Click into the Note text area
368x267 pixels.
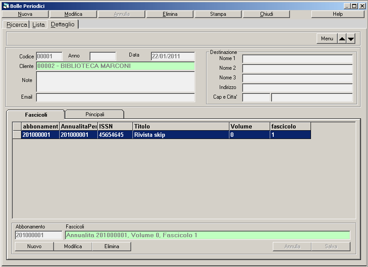click(115, 82)
